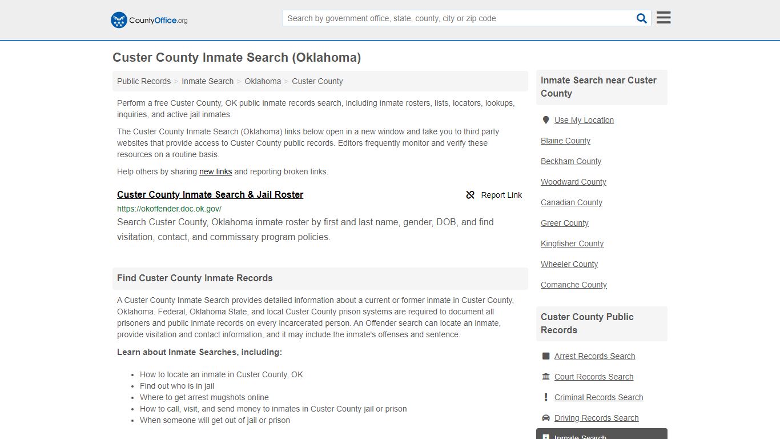Open Canadian County link
This screenshot has height=439, width=780.
[x=572, y=202]
